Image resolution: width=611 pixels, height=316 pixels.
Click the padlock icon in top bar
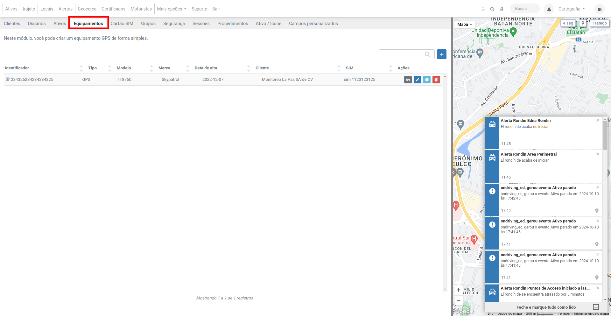pyautogui.click(x=502, y=9)
